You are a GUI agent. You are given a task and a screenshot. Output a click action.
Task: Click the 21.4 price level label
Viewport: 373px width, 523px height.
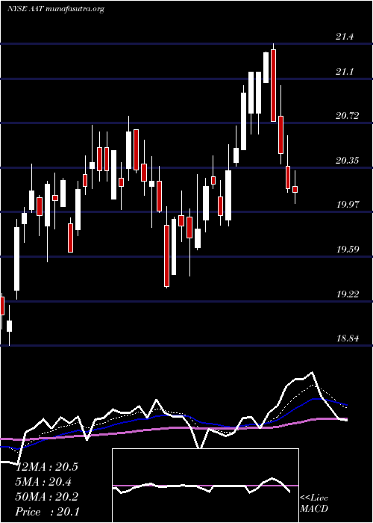pos(345,37)
